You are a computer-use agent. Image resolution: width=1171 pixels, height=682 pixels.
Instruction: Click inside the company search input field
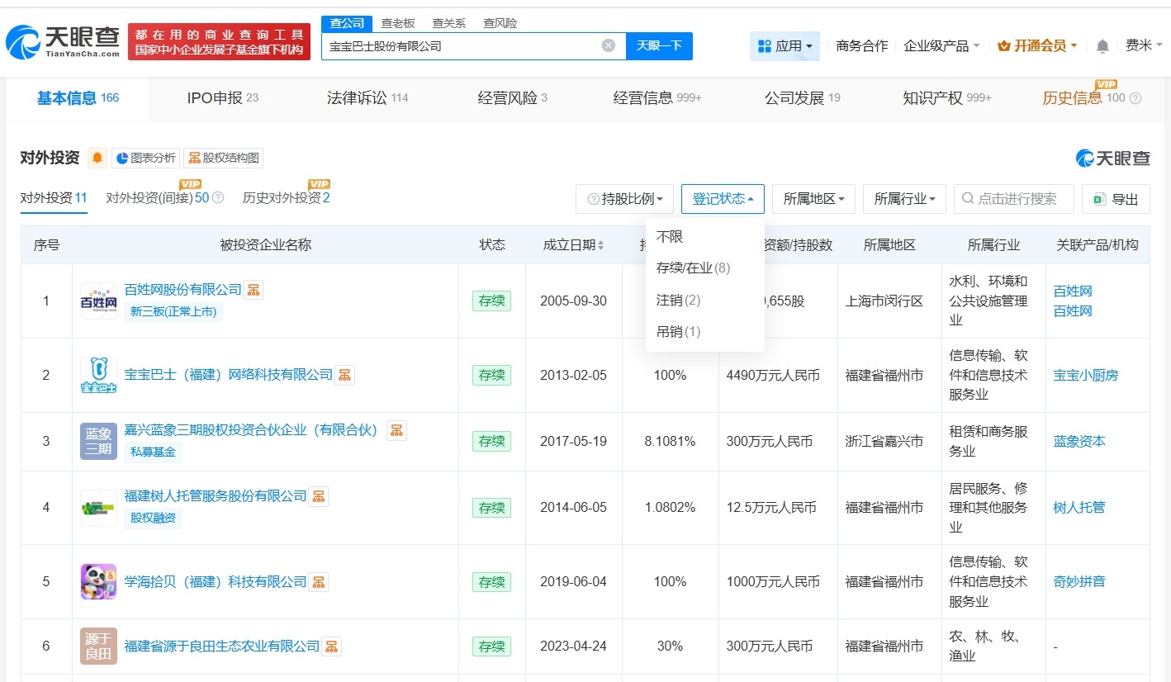pyautogui.click(x=462, y=45)
